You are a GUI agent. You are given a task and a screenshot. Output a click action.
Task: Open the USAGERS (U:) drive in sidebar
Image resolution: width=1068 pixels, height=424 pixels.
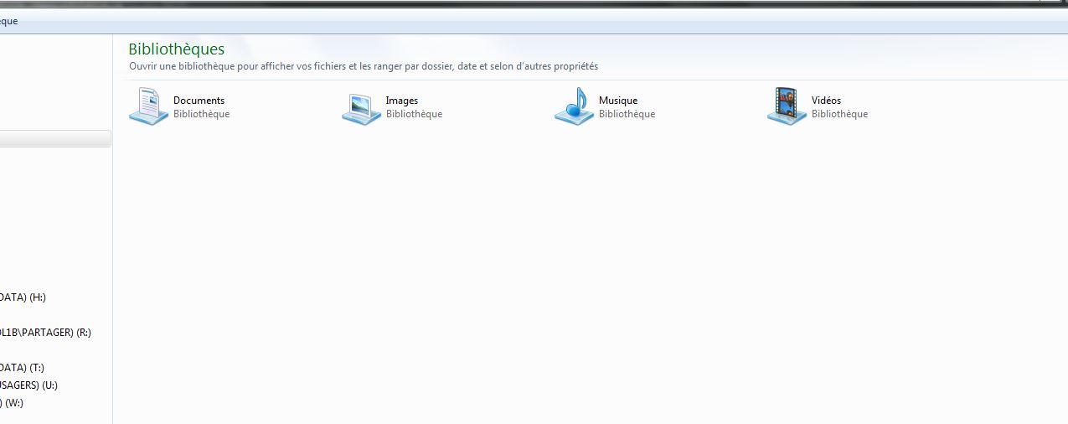point(28,385)
